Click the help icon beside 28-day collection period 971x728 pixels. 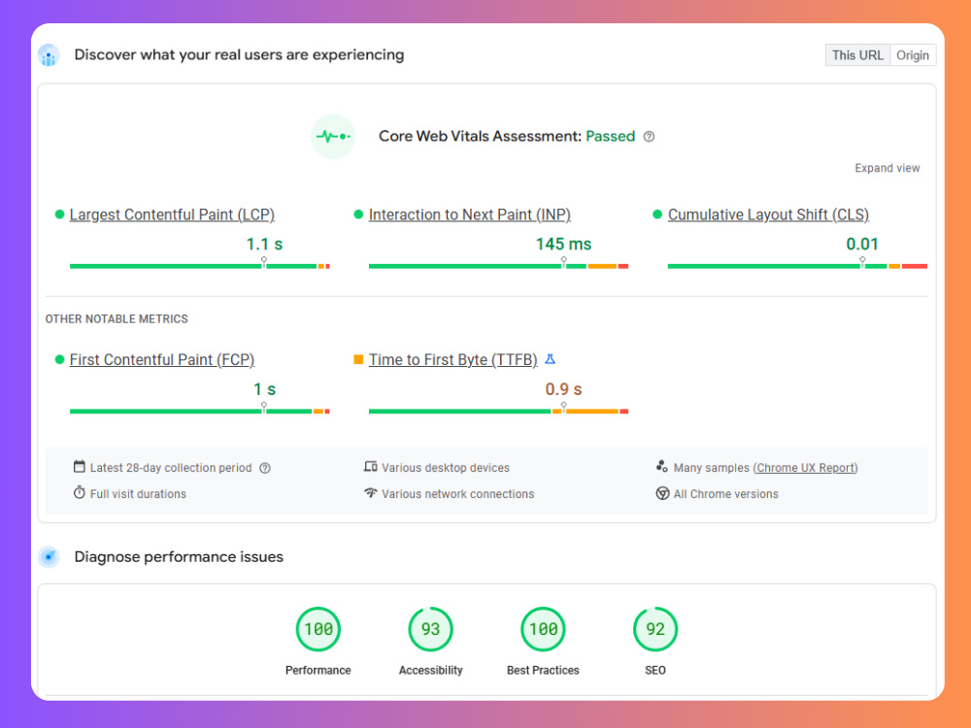click(265, 468)
